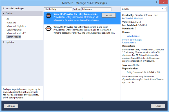This screenshot has height=112, width=169.
Task: Click the Report Abuse link
Action: [x=129, y=43]
